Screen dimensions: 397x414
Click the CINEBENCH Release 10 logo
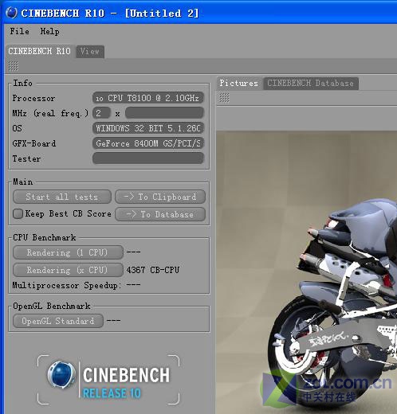pyautogui.click(x=108, y=380)
